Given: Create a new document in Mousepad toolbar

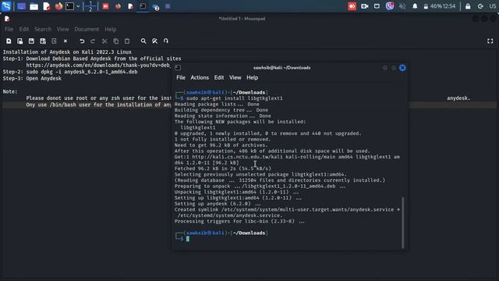Looking at the screenshot, I should pyautogui.click(x=9, y=41).
